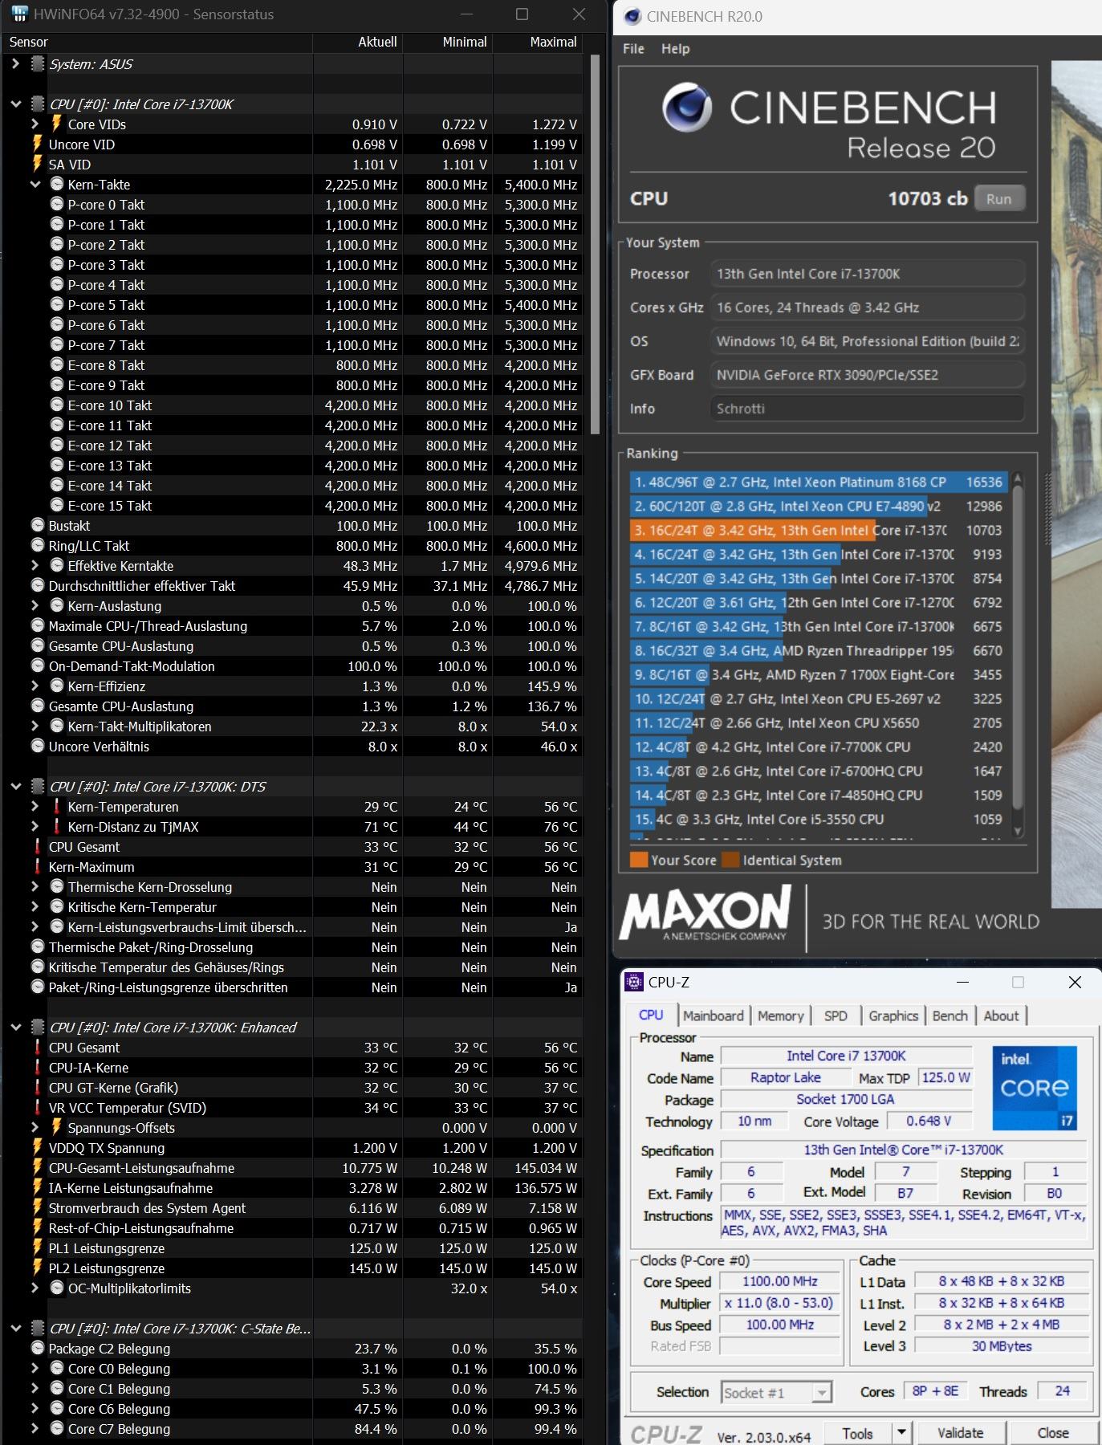
Task: Click the CPU-Gesamt-Leistungsaufnahme power icon
Action: (x=37, y=1168)
